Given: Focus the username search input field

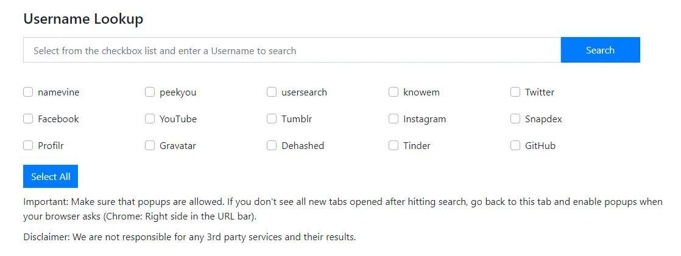Looking at the screenshot, I should point(292,50).
